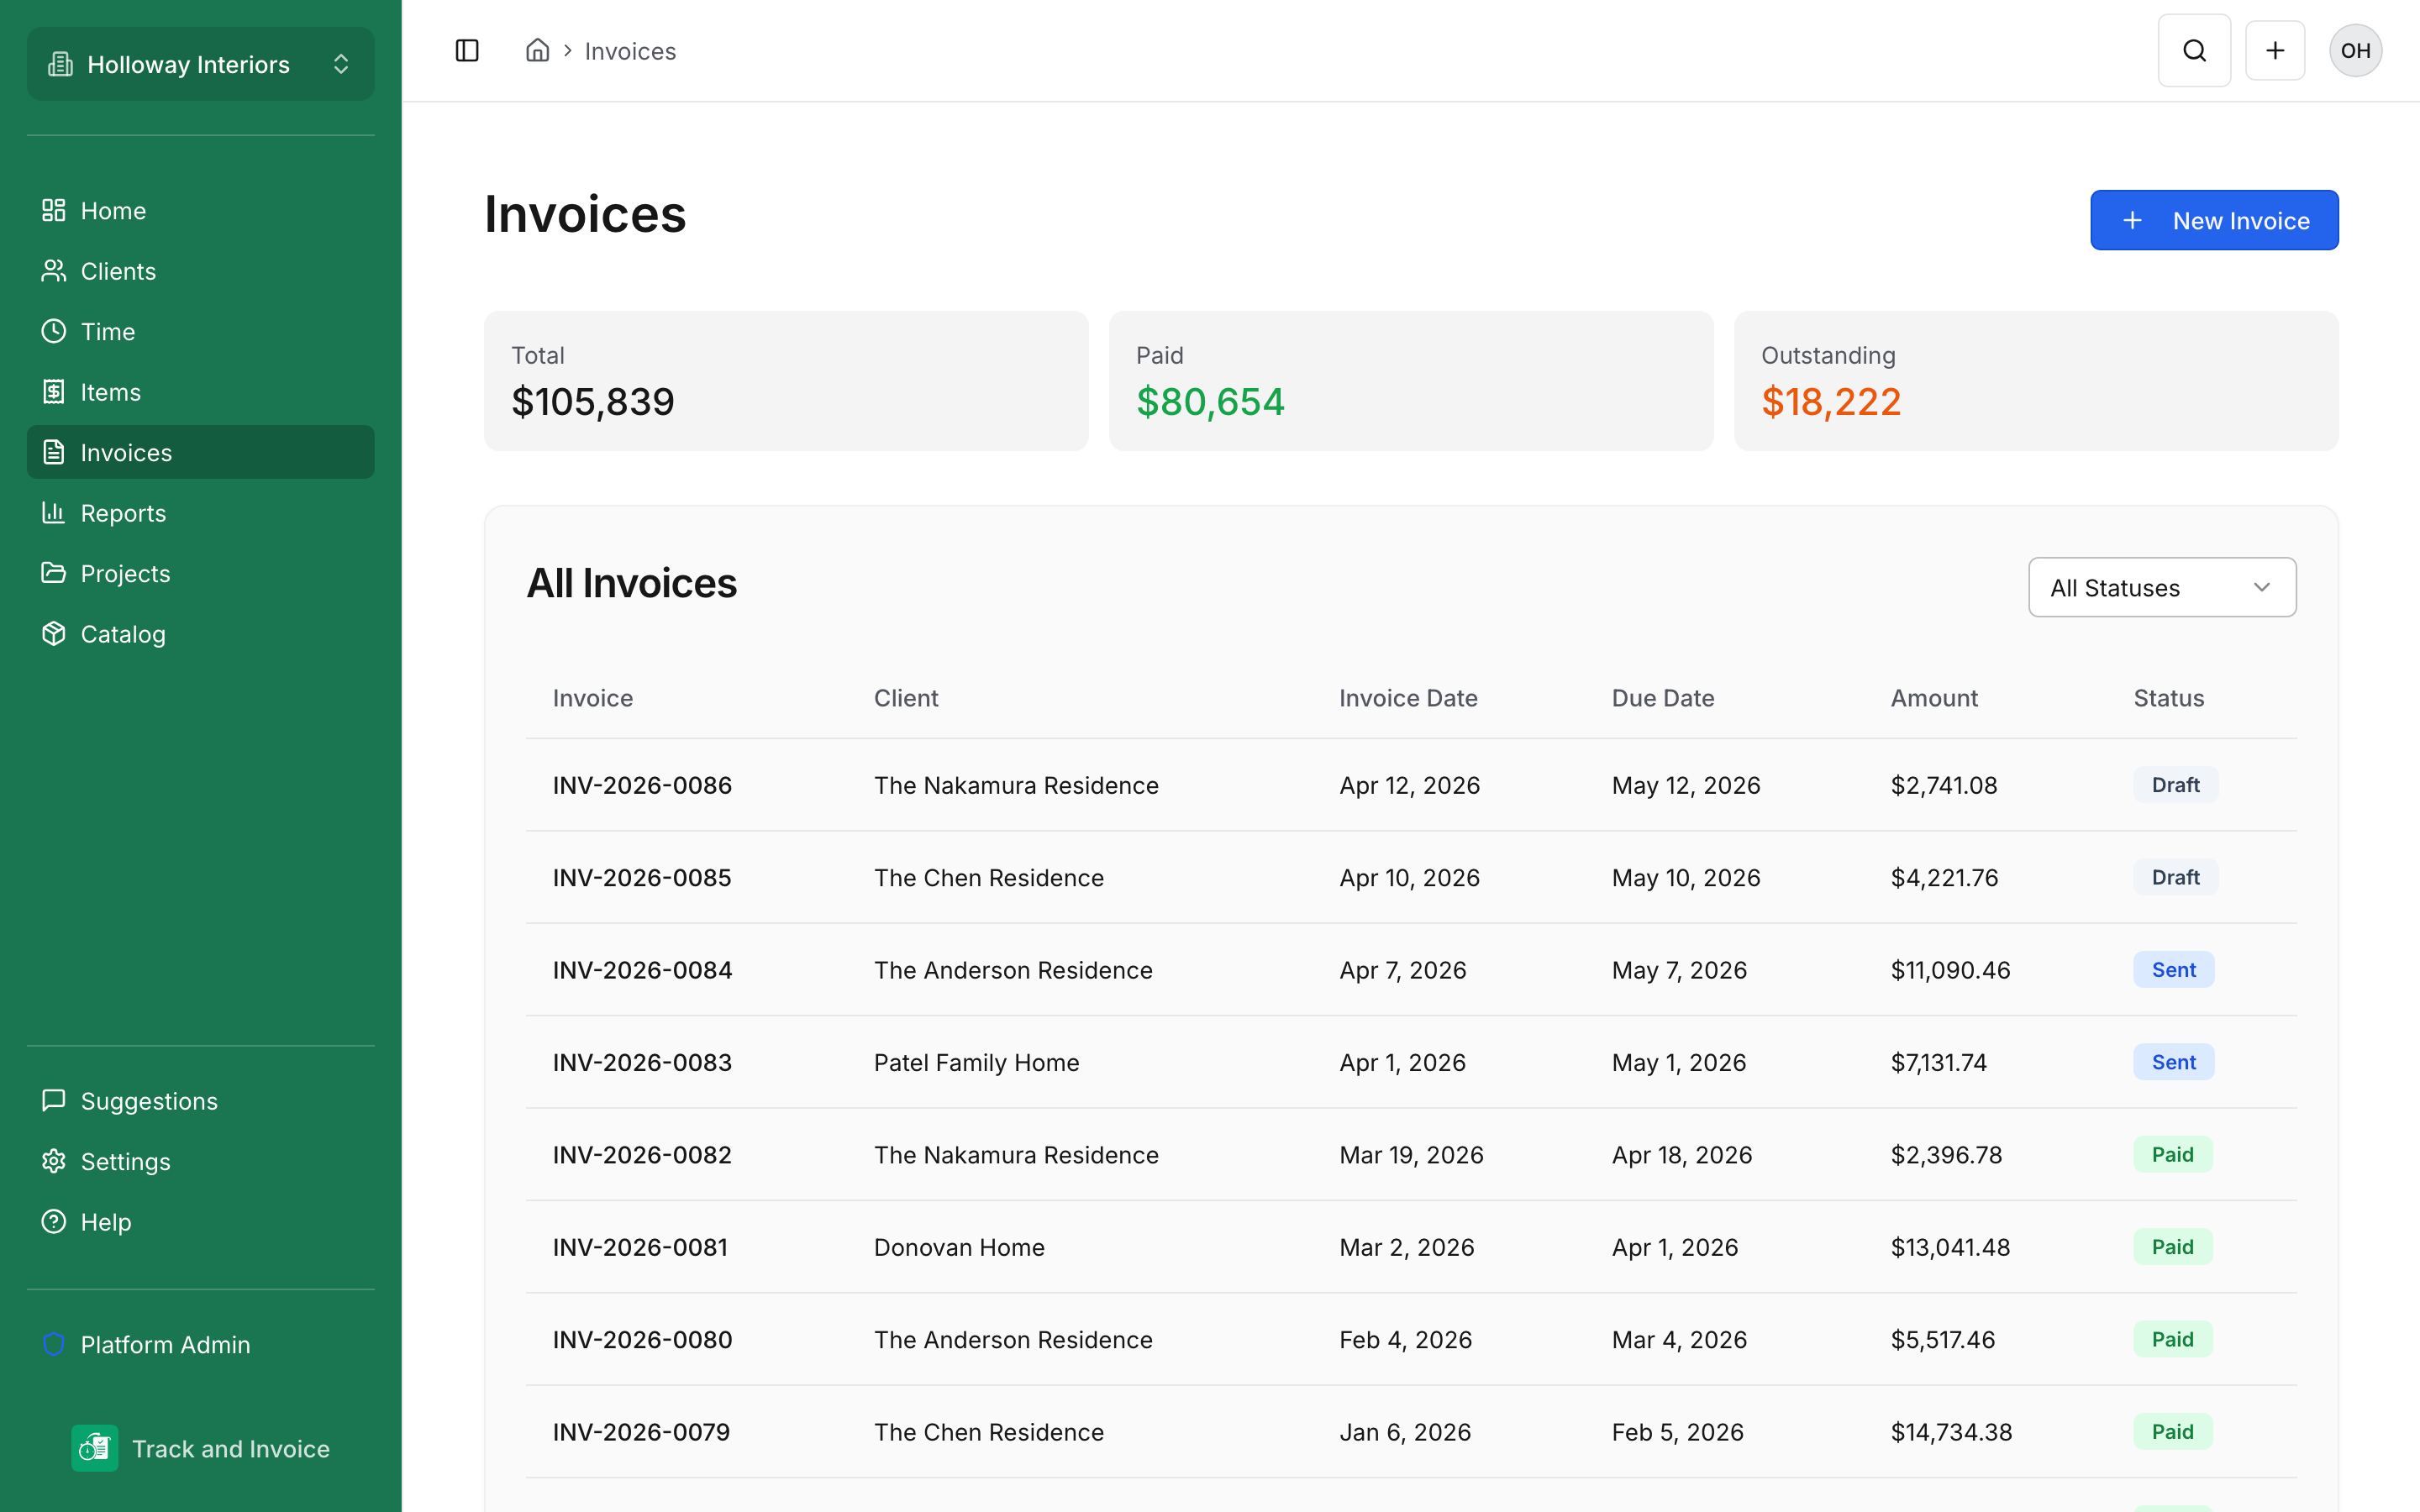Click the Status column header
The width and height of the screenshot is (2420, 1512).
2168,698
